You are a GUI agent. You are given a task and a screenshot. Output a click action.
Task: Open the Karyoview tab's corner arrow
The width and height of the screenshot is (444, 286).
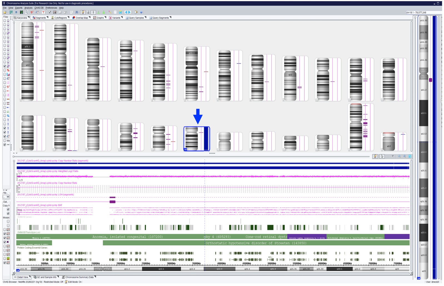tap(29, 17)
